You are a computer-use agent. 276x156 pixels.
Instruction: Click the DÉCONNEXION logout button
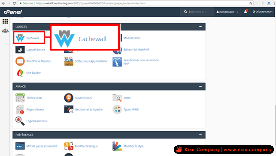point(262,12)
